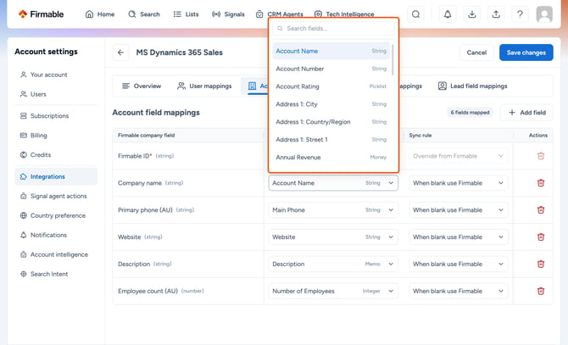Select Address 1: City option
568x345 pixels.
pos(331,104)
